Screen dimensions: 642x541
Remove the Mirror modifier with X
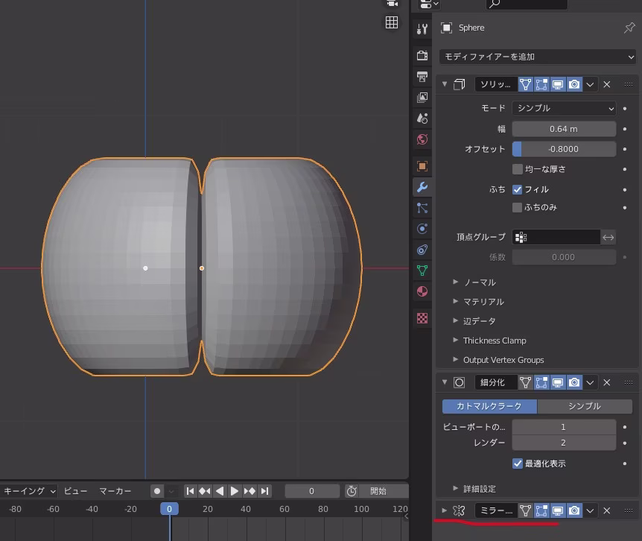click(607, 510)
